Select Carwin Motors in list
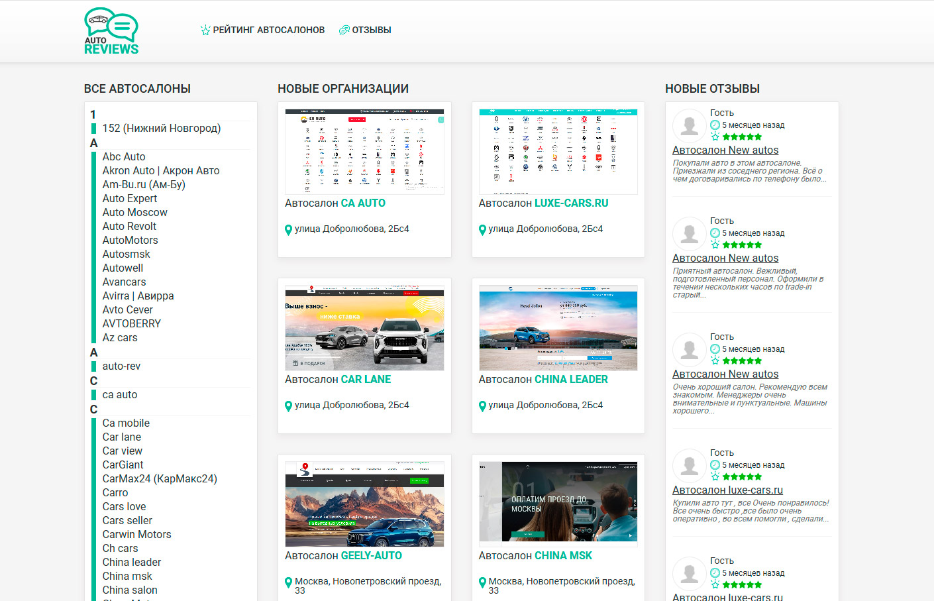This screenshot has height=601, width=934. pos(136,535)
